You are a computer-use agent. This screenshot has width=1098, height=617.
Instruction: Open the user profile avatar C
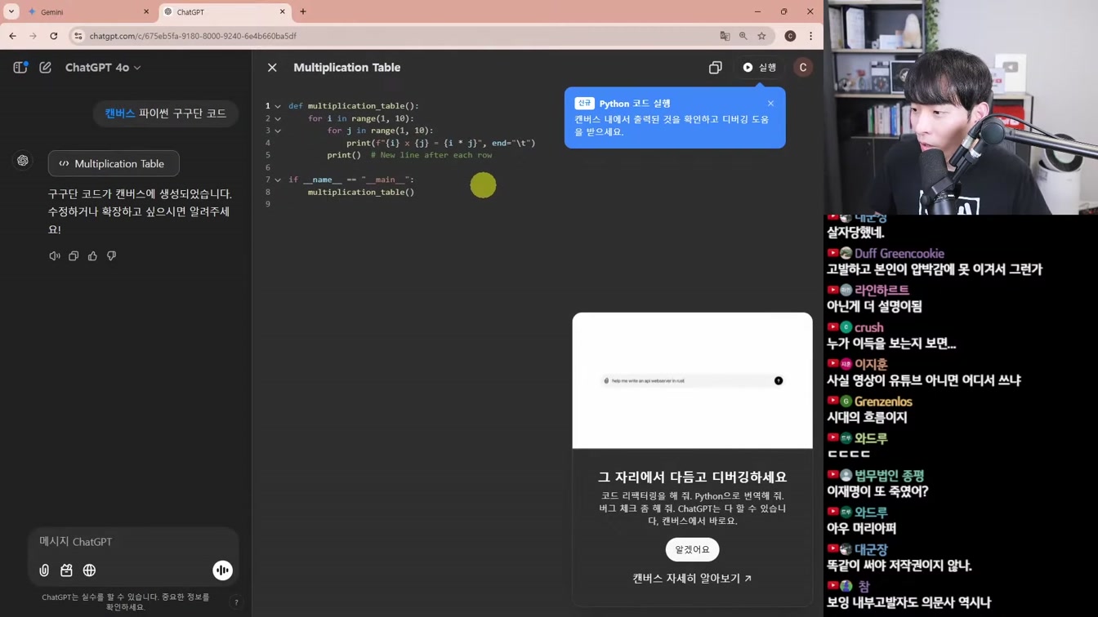click(x=803, y=68)
